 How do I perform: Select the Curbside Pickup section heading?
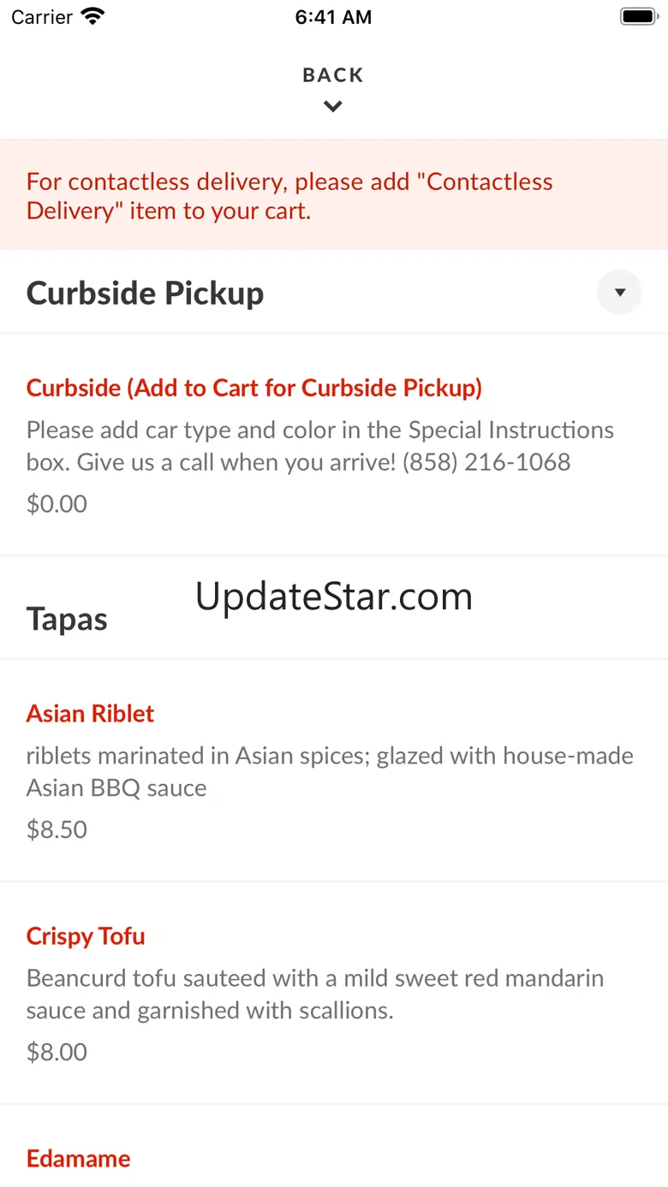pos(146,293)
